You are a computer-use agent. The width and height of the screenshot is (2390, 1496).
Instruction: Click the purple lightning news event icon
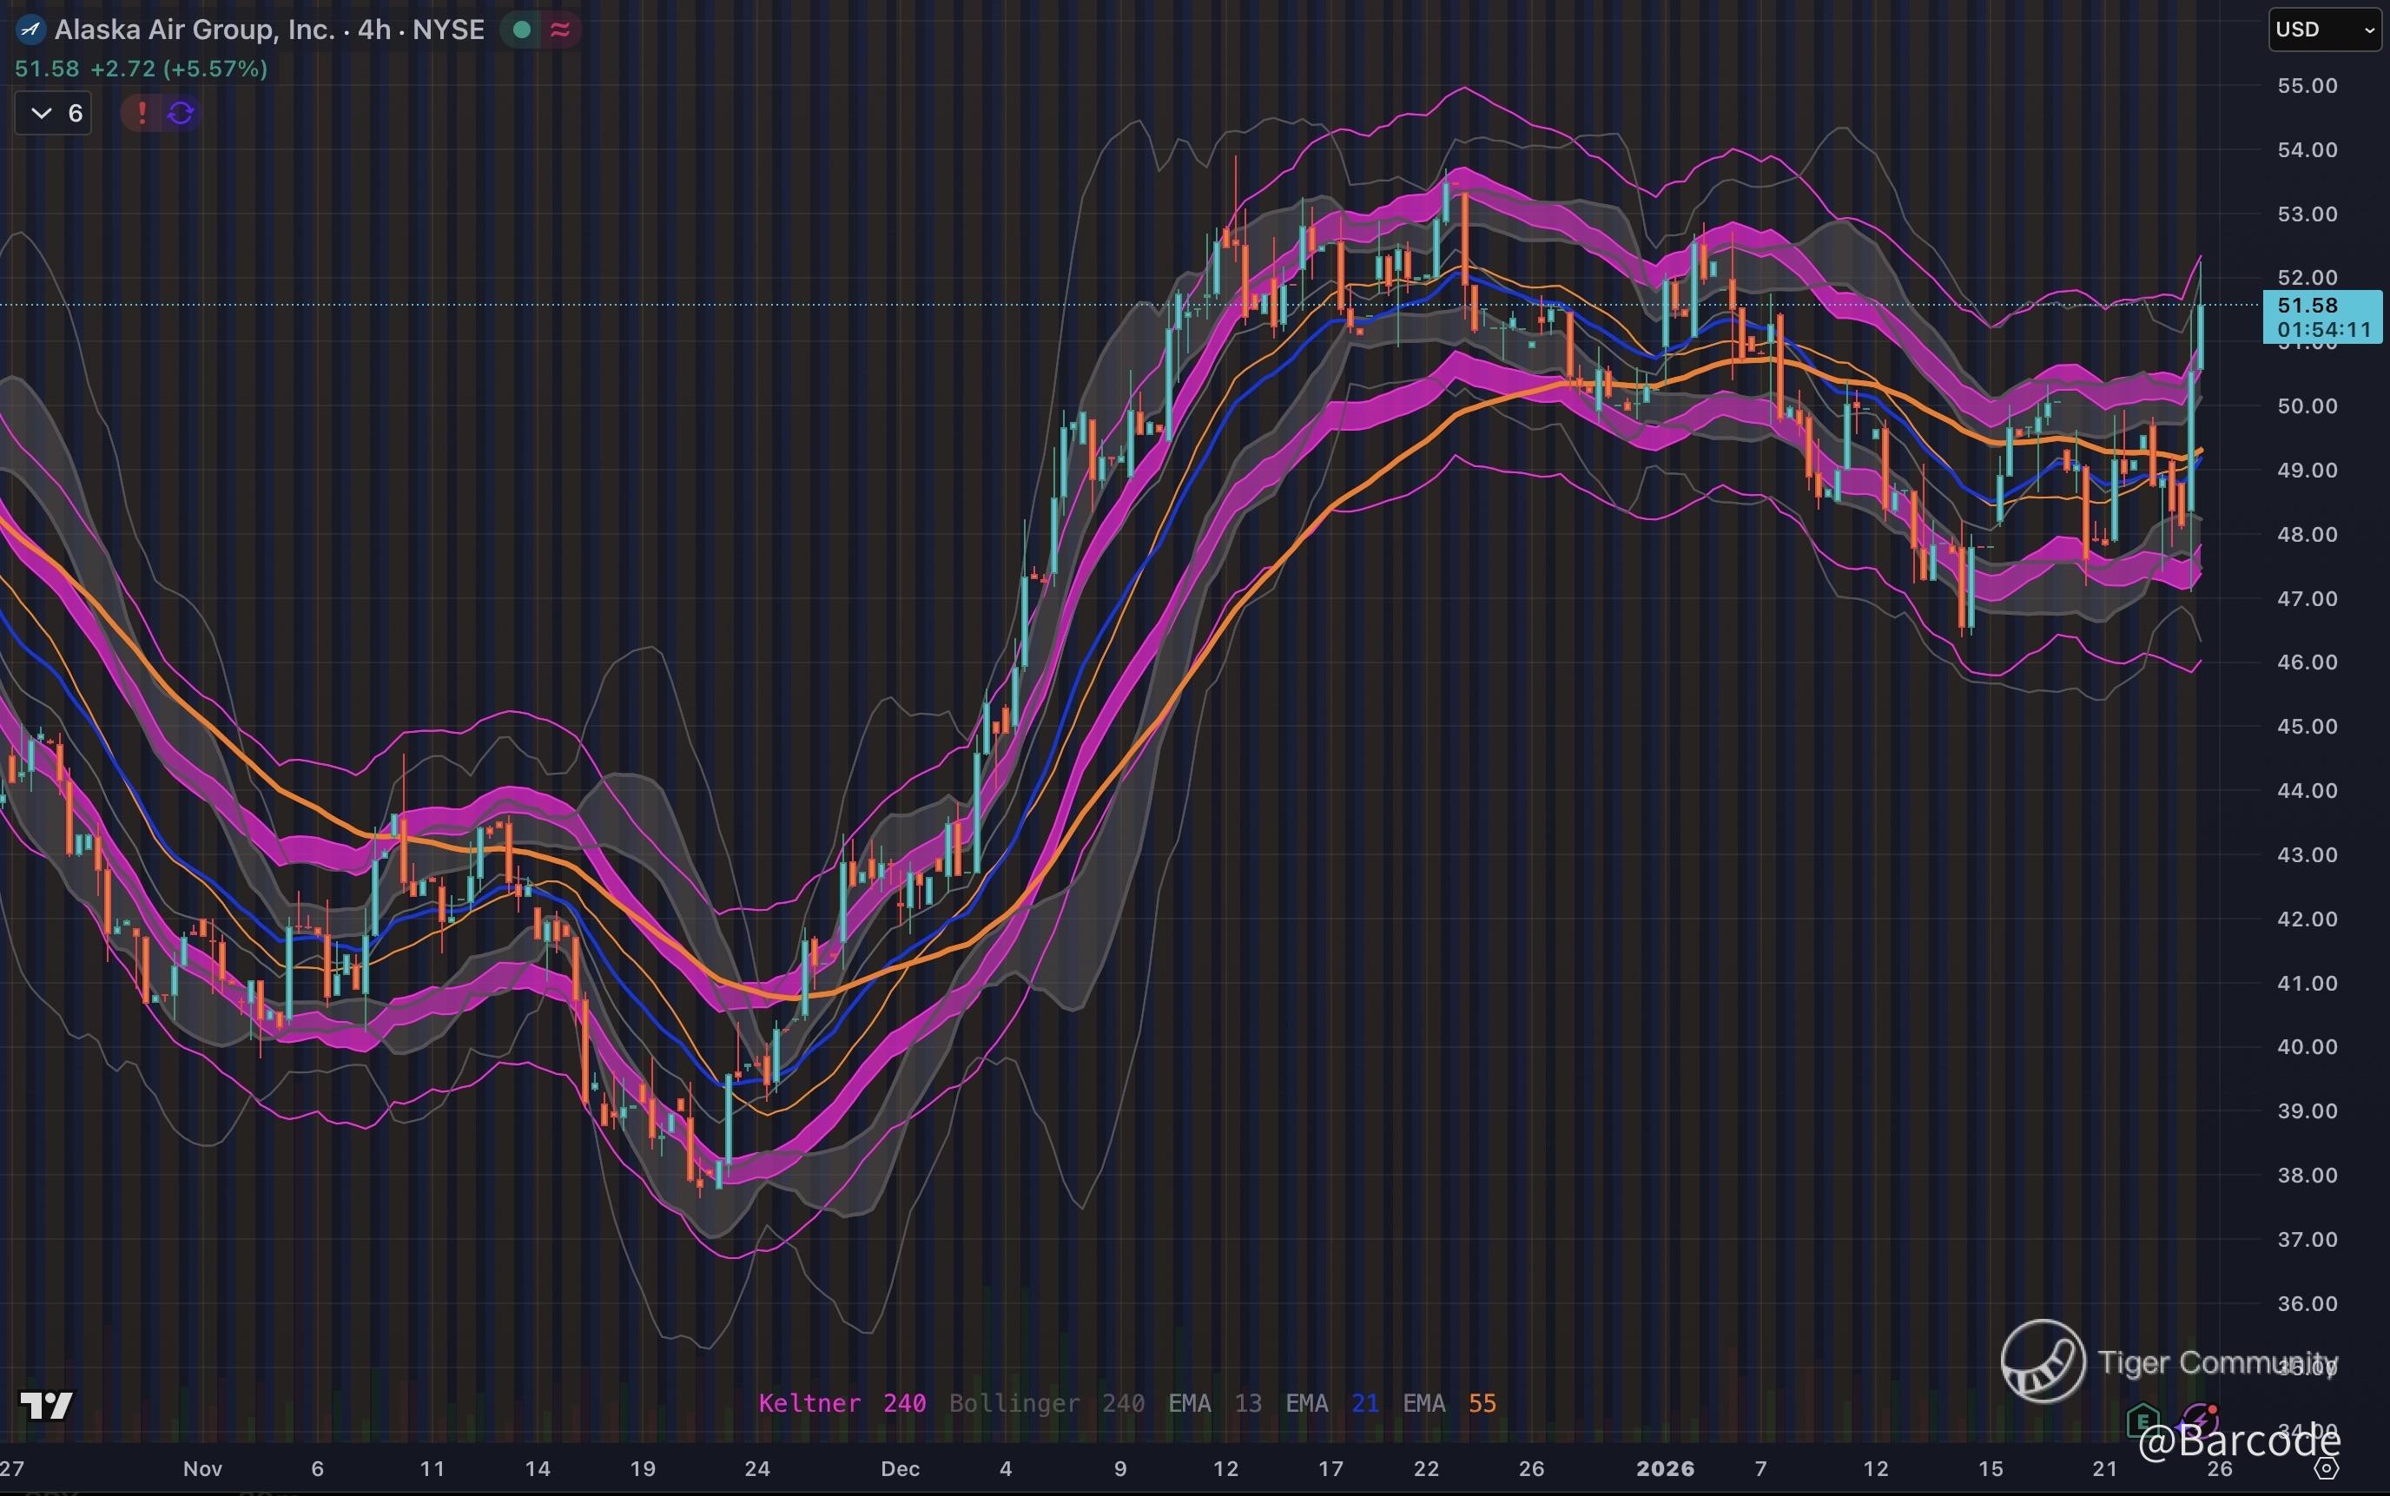(2199, 1419)
